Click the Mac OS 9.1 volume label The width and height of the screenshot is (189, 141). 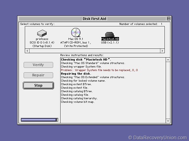point(76,39)
